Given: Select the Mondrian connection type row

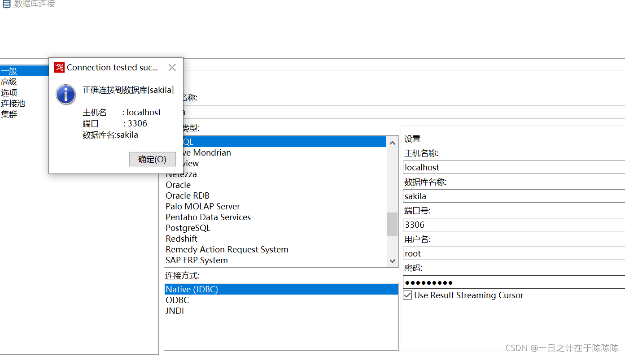Looking at the screenshot, I should coord(285,152).
